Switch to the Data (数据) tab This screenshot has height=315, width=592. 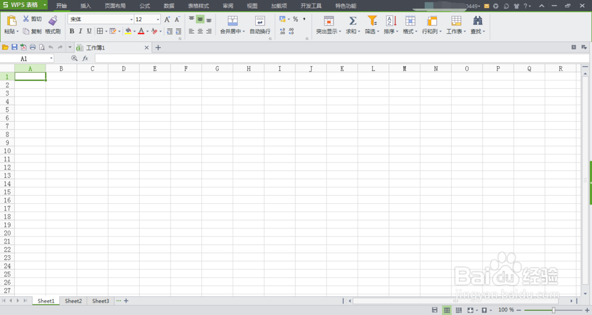point(169,6)
